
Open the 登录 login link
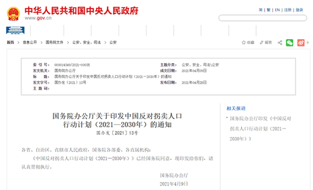click(299, 10)
